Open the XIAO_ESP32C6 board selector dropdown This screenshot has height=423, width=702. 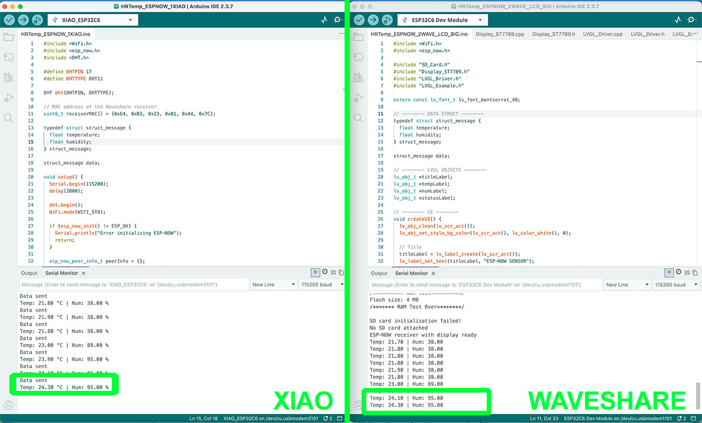(92, 20)
